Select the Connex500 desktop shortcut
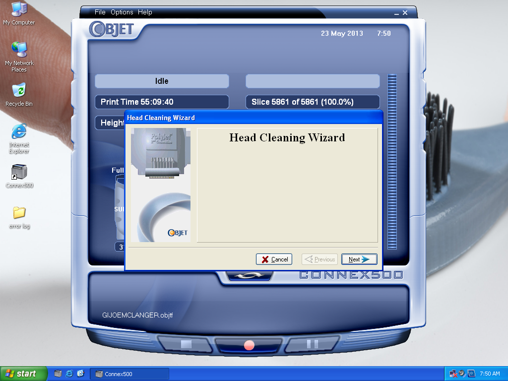This screenshot has width=508, height=381. coord(19,177)
